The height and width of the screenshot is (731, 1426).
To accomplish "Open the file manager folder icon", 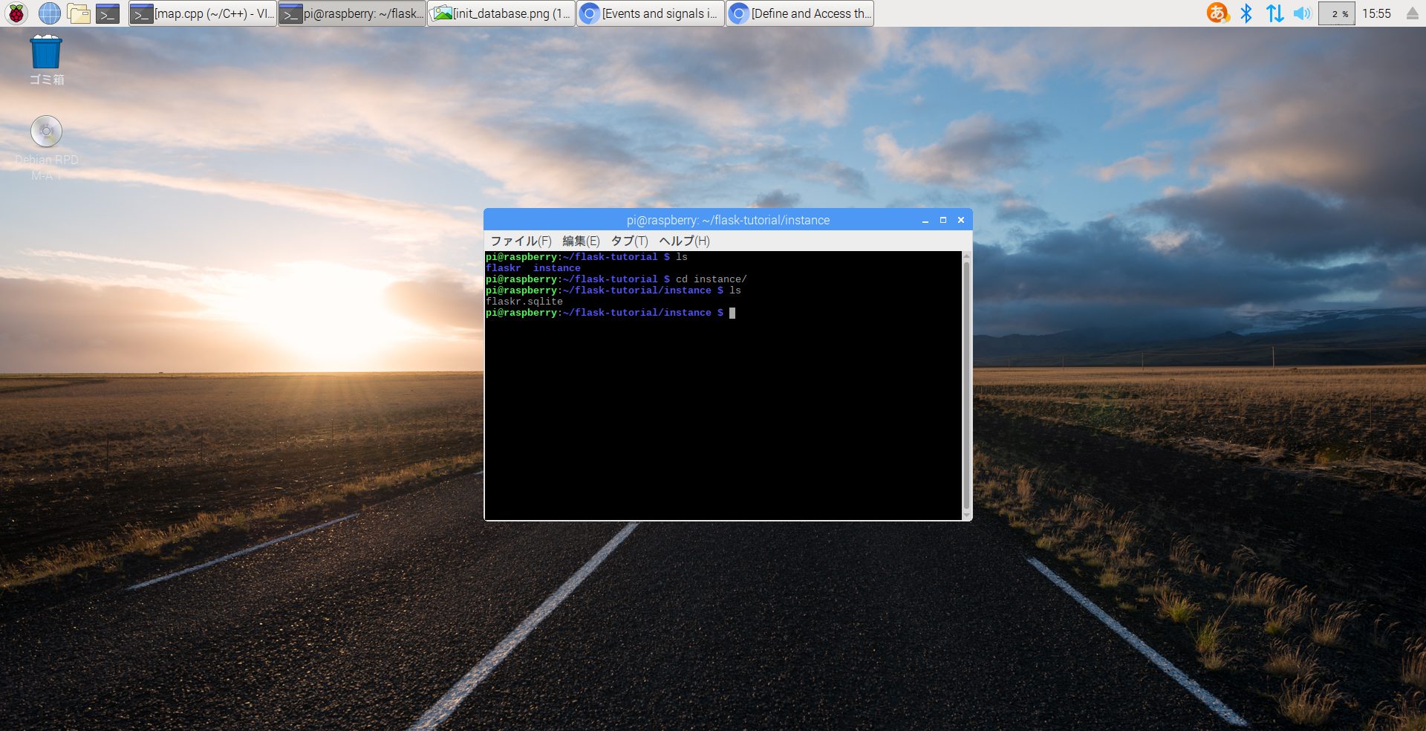I will click(x=78, y=13).
